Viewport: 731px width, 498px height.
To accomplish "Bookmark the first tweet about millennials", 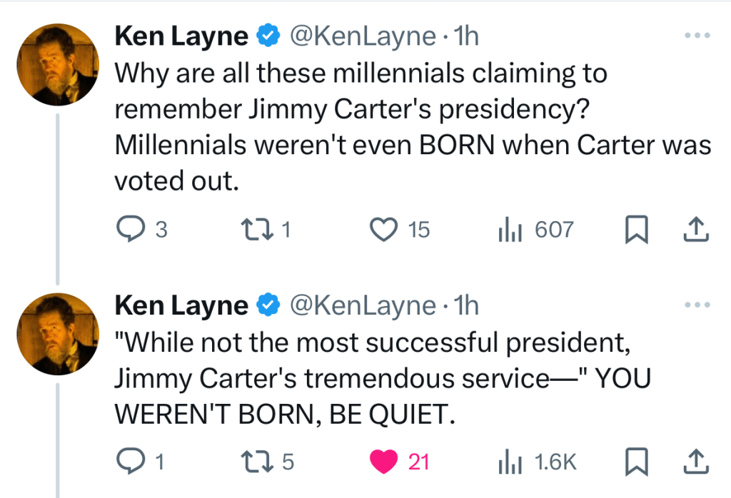I will [635, 229].
